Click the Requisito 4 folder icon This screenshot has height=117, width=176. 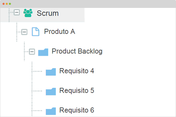coord(51,72)
